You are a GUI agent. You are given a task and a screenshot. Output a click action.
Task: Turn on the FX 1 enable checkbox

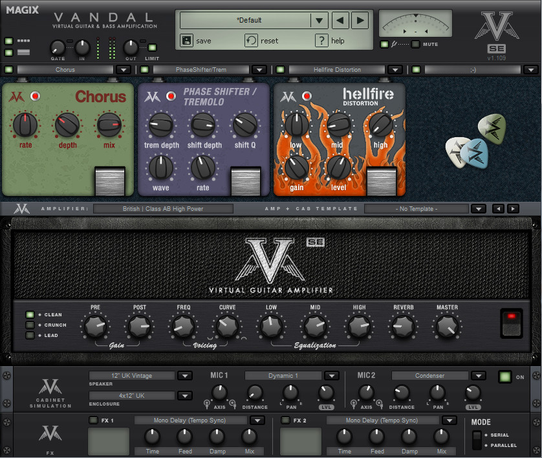[92, 419]
